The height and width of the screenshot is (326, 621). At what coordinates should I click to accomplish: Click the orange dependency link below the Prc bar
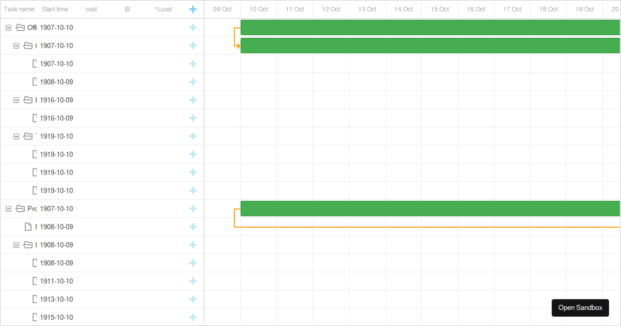point(414,225)
